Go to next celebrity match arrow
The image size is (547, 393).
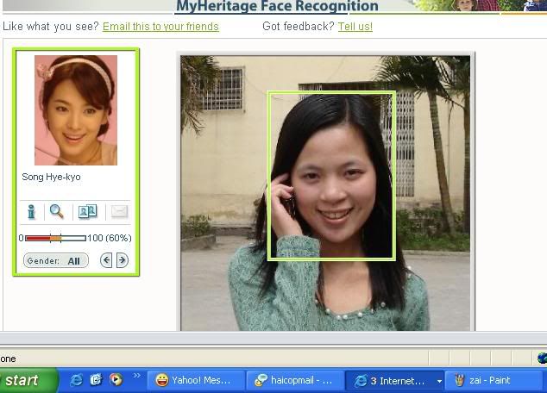pyautogui.click(x=123, y=260)
